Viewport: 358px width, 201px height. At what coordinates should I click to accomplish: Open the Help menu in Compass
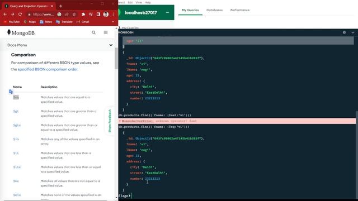[x=148, y=2]
